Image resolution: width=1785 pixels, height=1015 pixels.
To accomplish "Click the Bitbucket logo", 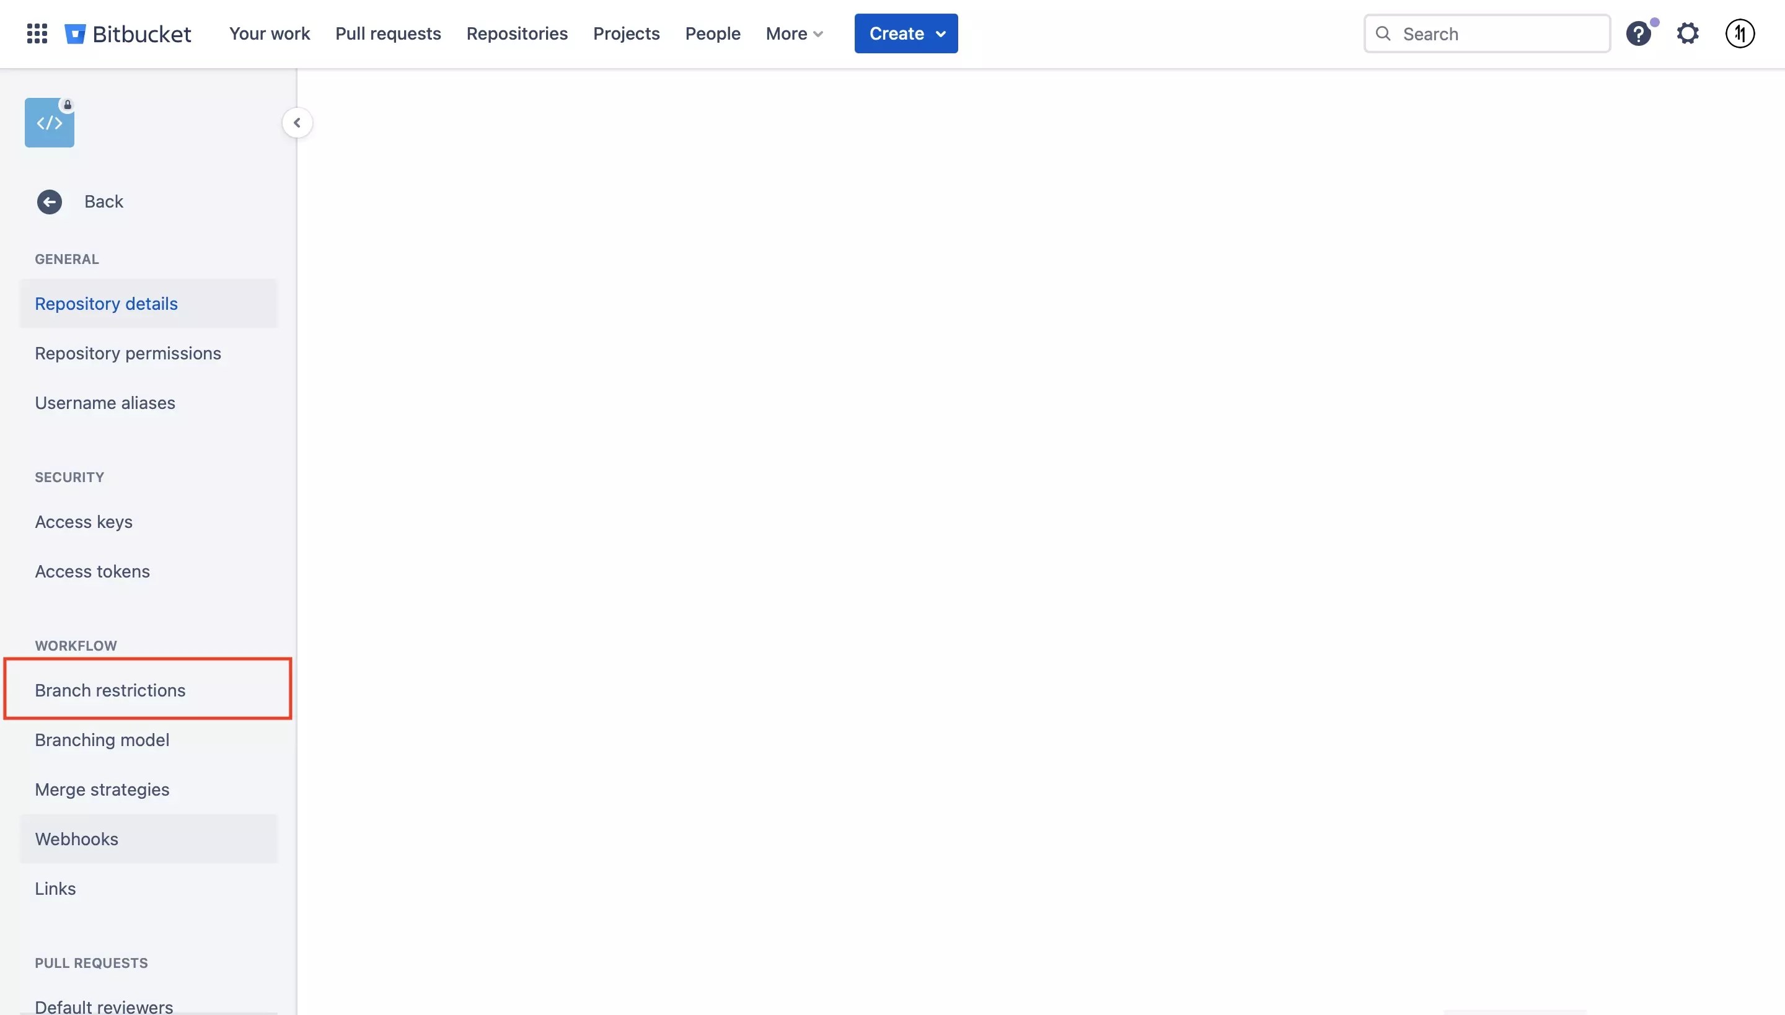I will [x=128, y=33].
